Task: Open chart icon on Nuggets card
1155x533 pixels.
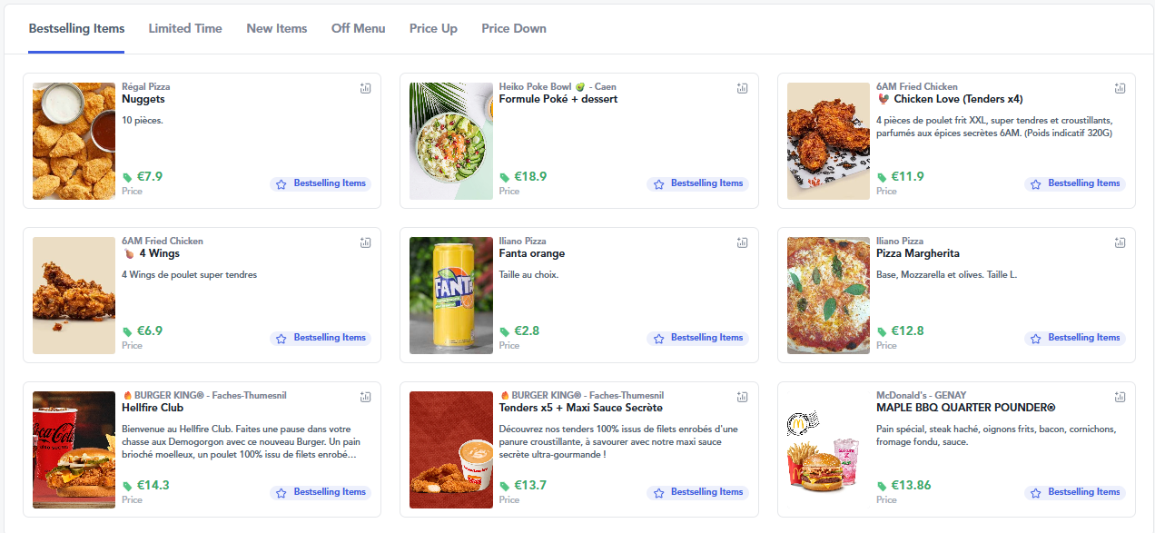Action: point(365,88)
